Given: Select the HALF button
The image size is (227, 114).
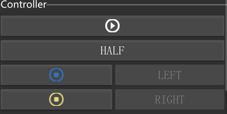Looking at the screenshot, I should (112, 50).
